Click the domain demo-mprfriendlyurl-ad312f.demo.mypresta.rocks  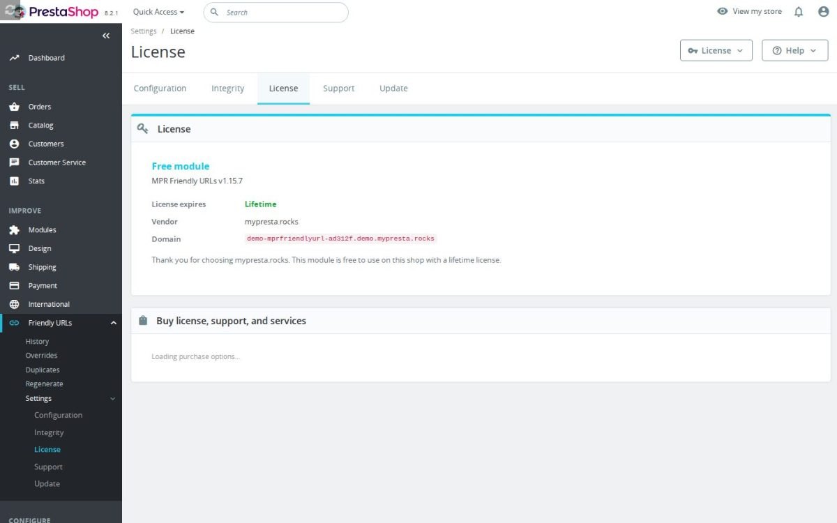point(340,238)
